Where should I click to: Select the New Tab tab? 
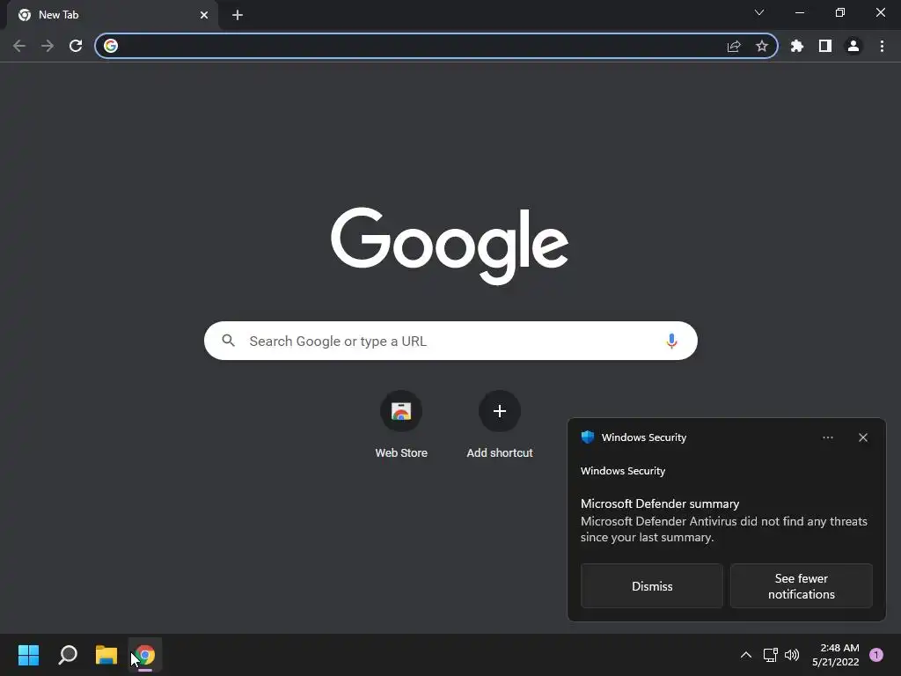112,15
